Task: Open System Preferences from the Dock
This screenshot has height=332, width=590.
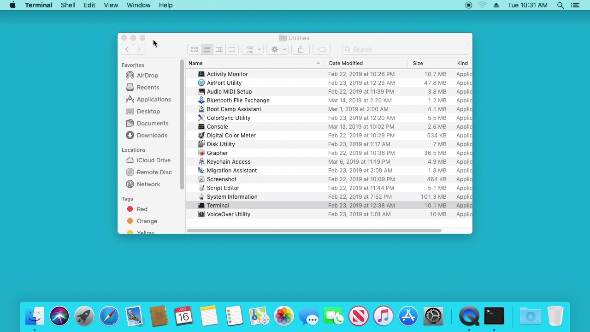Action: 433,316
